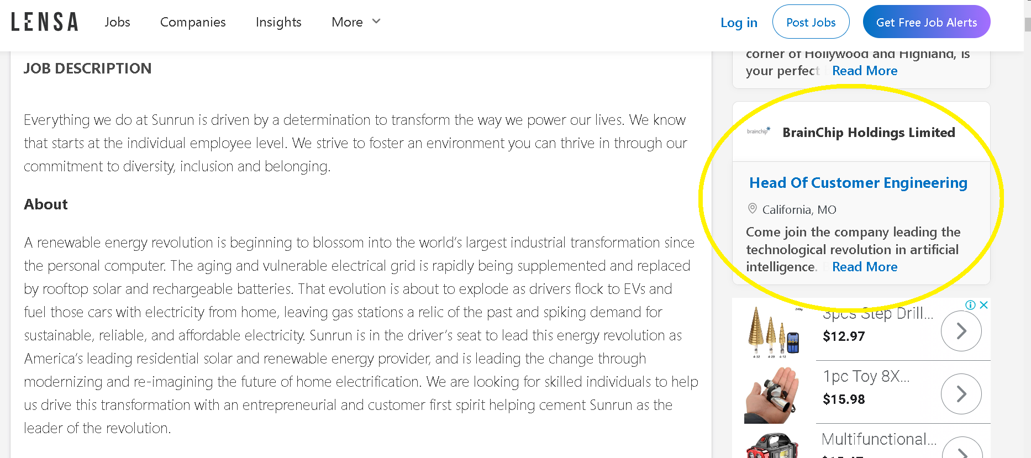The height and width of the screenshot is (458, 1031).
Task: Click the Post Jobs button
Action: pyautogui.click(x=811, y=22)
